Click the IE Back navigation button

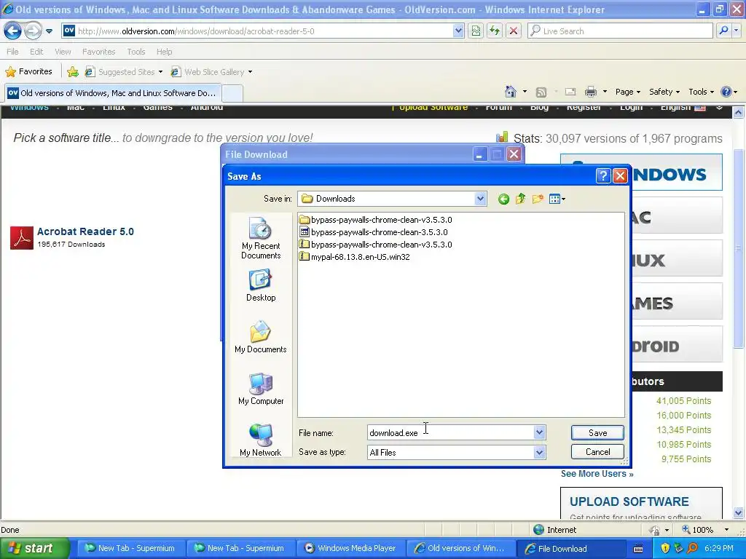click(x=12, y=31)
